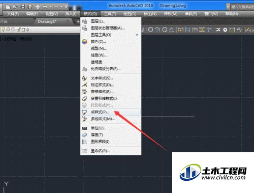This screenshot has height=193, width=254.
Task: Create a new drawing from Quick Access toolbar
Action: pyautogui.click(x=8, y=7)
